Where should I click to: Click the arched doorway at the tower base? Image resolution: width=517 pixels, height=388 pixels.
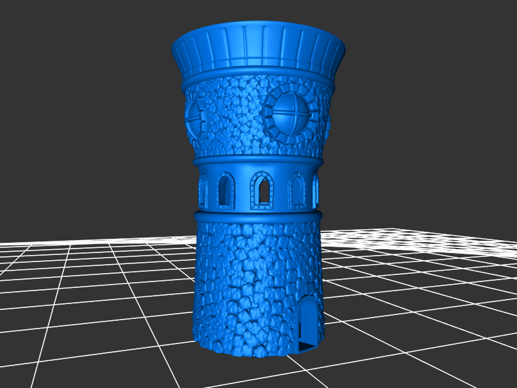[x=309, y=323]
